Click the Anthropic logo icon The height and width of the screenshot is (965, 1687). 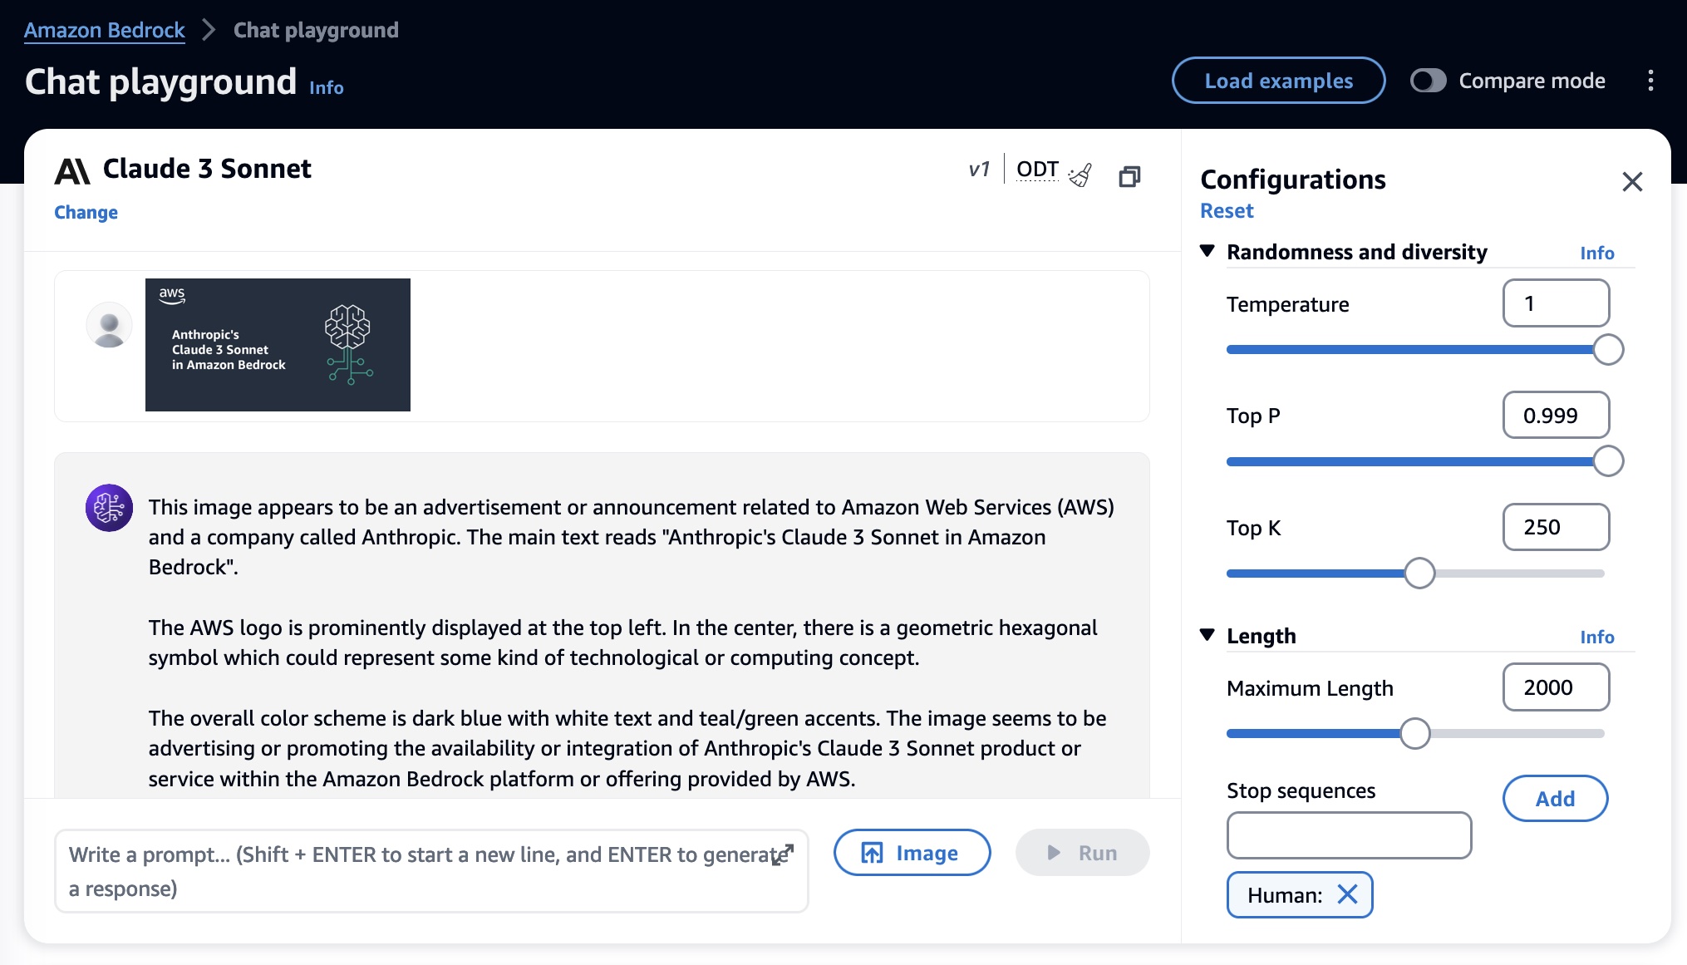pyautogui.click(x=72, y=170)
